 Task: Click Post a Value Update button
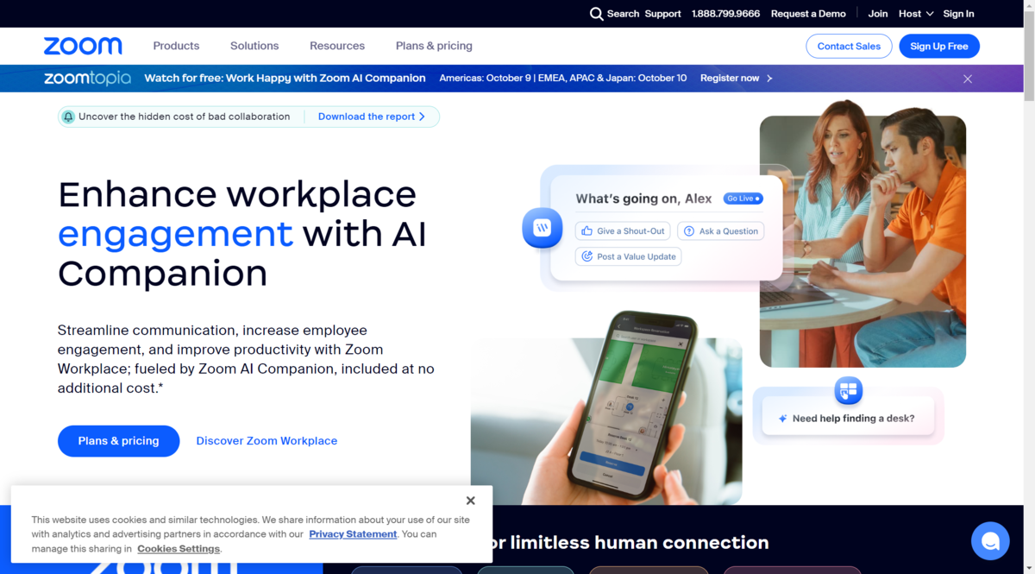click(x=629, y=256)
